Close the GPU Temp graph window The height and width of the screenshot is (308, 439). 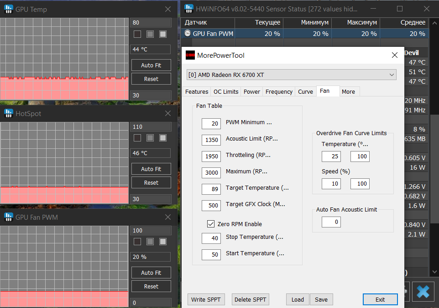[x=167, y=9]
